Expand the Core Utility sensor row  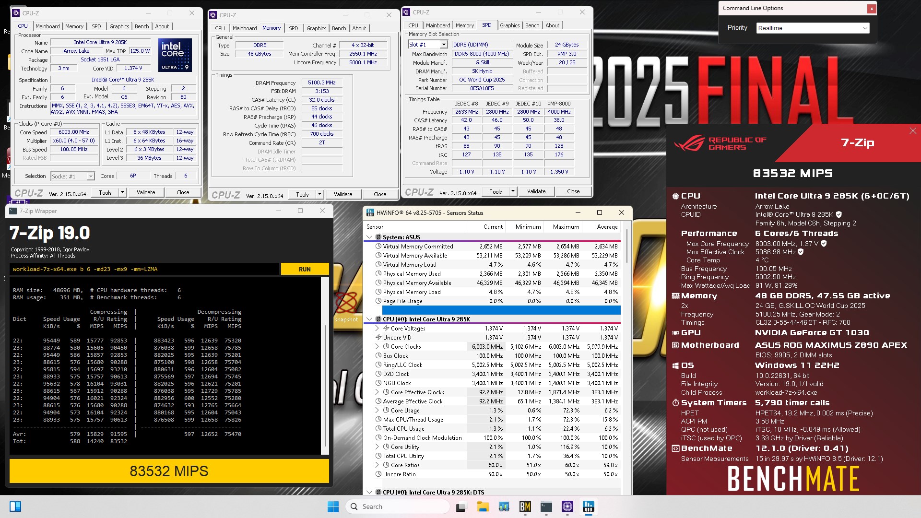(x=377, y=447)
